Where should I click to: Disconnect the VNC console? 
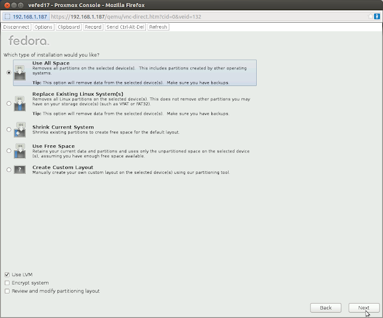(16, 27)
